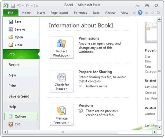Click the red Exit icon
The image size is (165, 138).
11,124
